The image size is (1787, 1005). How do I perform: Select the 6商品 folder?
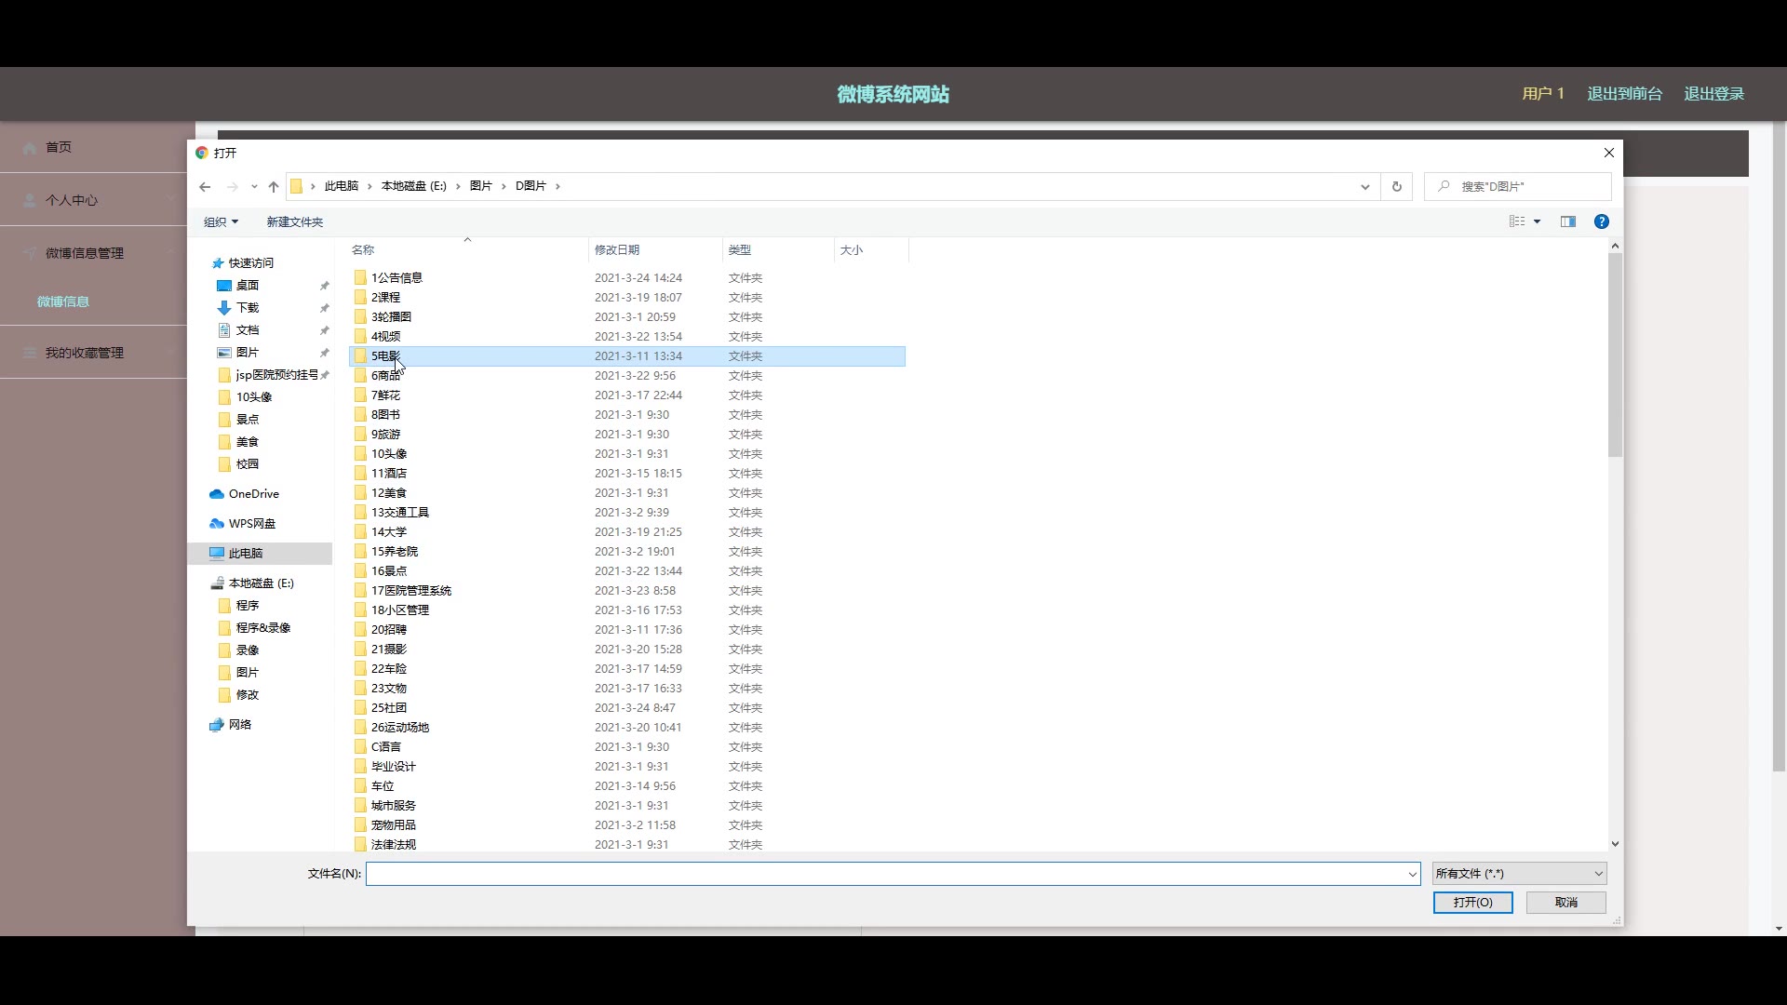click(x=385, y=376)
